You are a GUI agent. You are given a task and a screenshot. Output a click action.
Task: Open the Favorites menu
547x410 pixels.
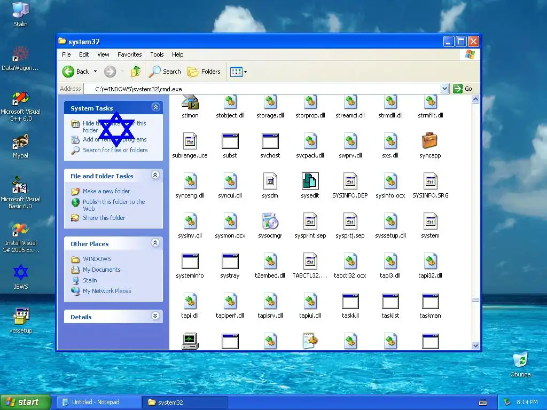click(x=129, y=54)
